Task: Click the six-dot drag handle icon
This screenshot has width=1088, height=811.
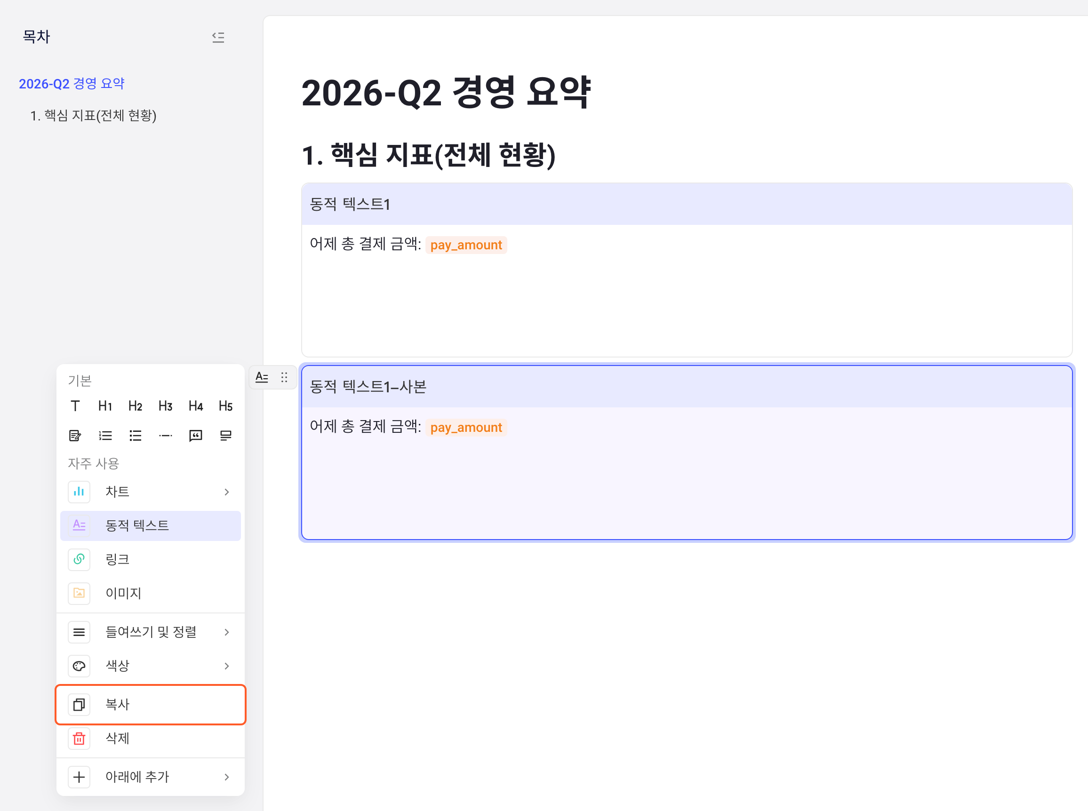Action: [x=284, y=377]
